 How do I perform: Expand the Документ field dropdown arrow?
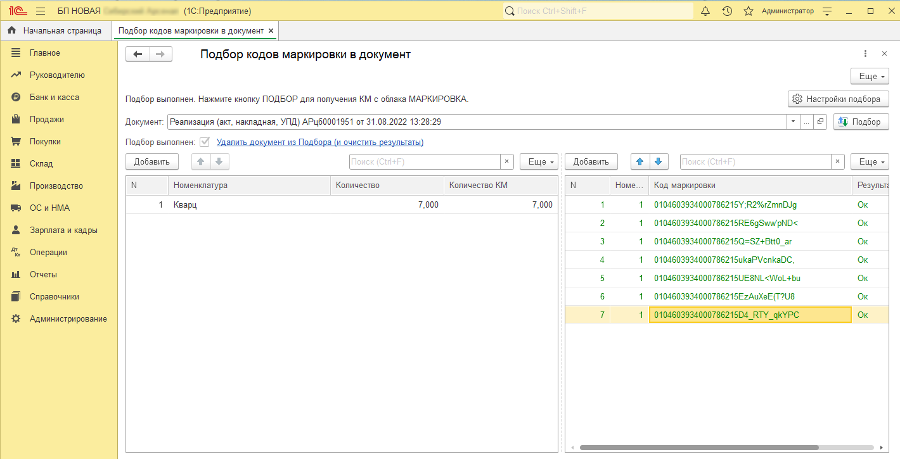[x=794, y=122]
